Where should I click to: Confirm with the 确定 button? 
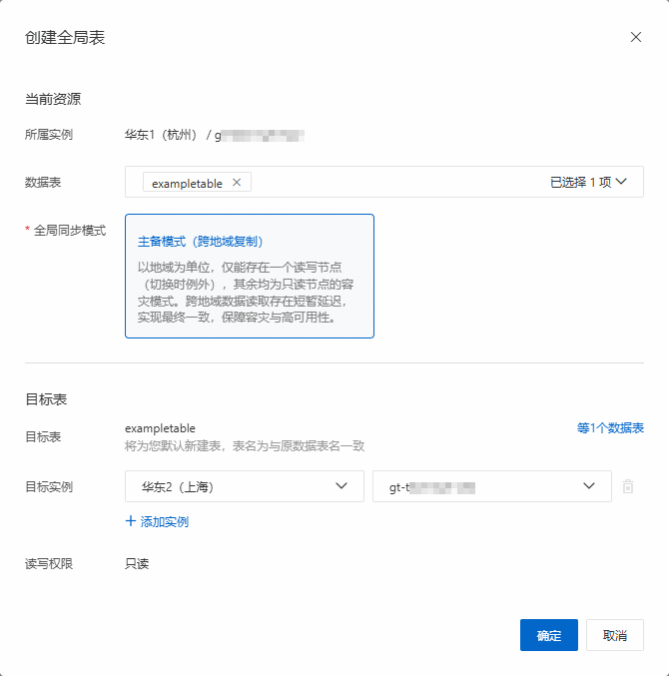tap(549, 635)
